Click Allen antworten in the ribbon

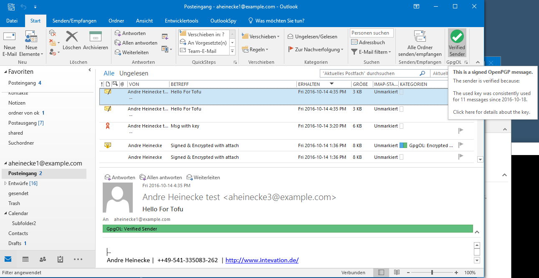point(136,43)
